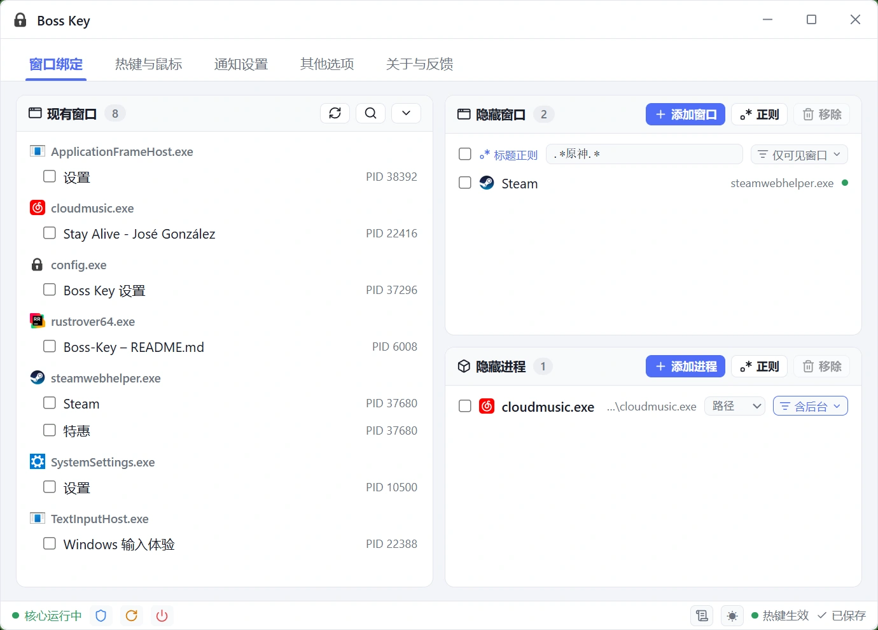The height and width of the screenshot is (630, 878).
Task: Click the green status dot next to steamwebhelper.exe
Action: [845, 183]
